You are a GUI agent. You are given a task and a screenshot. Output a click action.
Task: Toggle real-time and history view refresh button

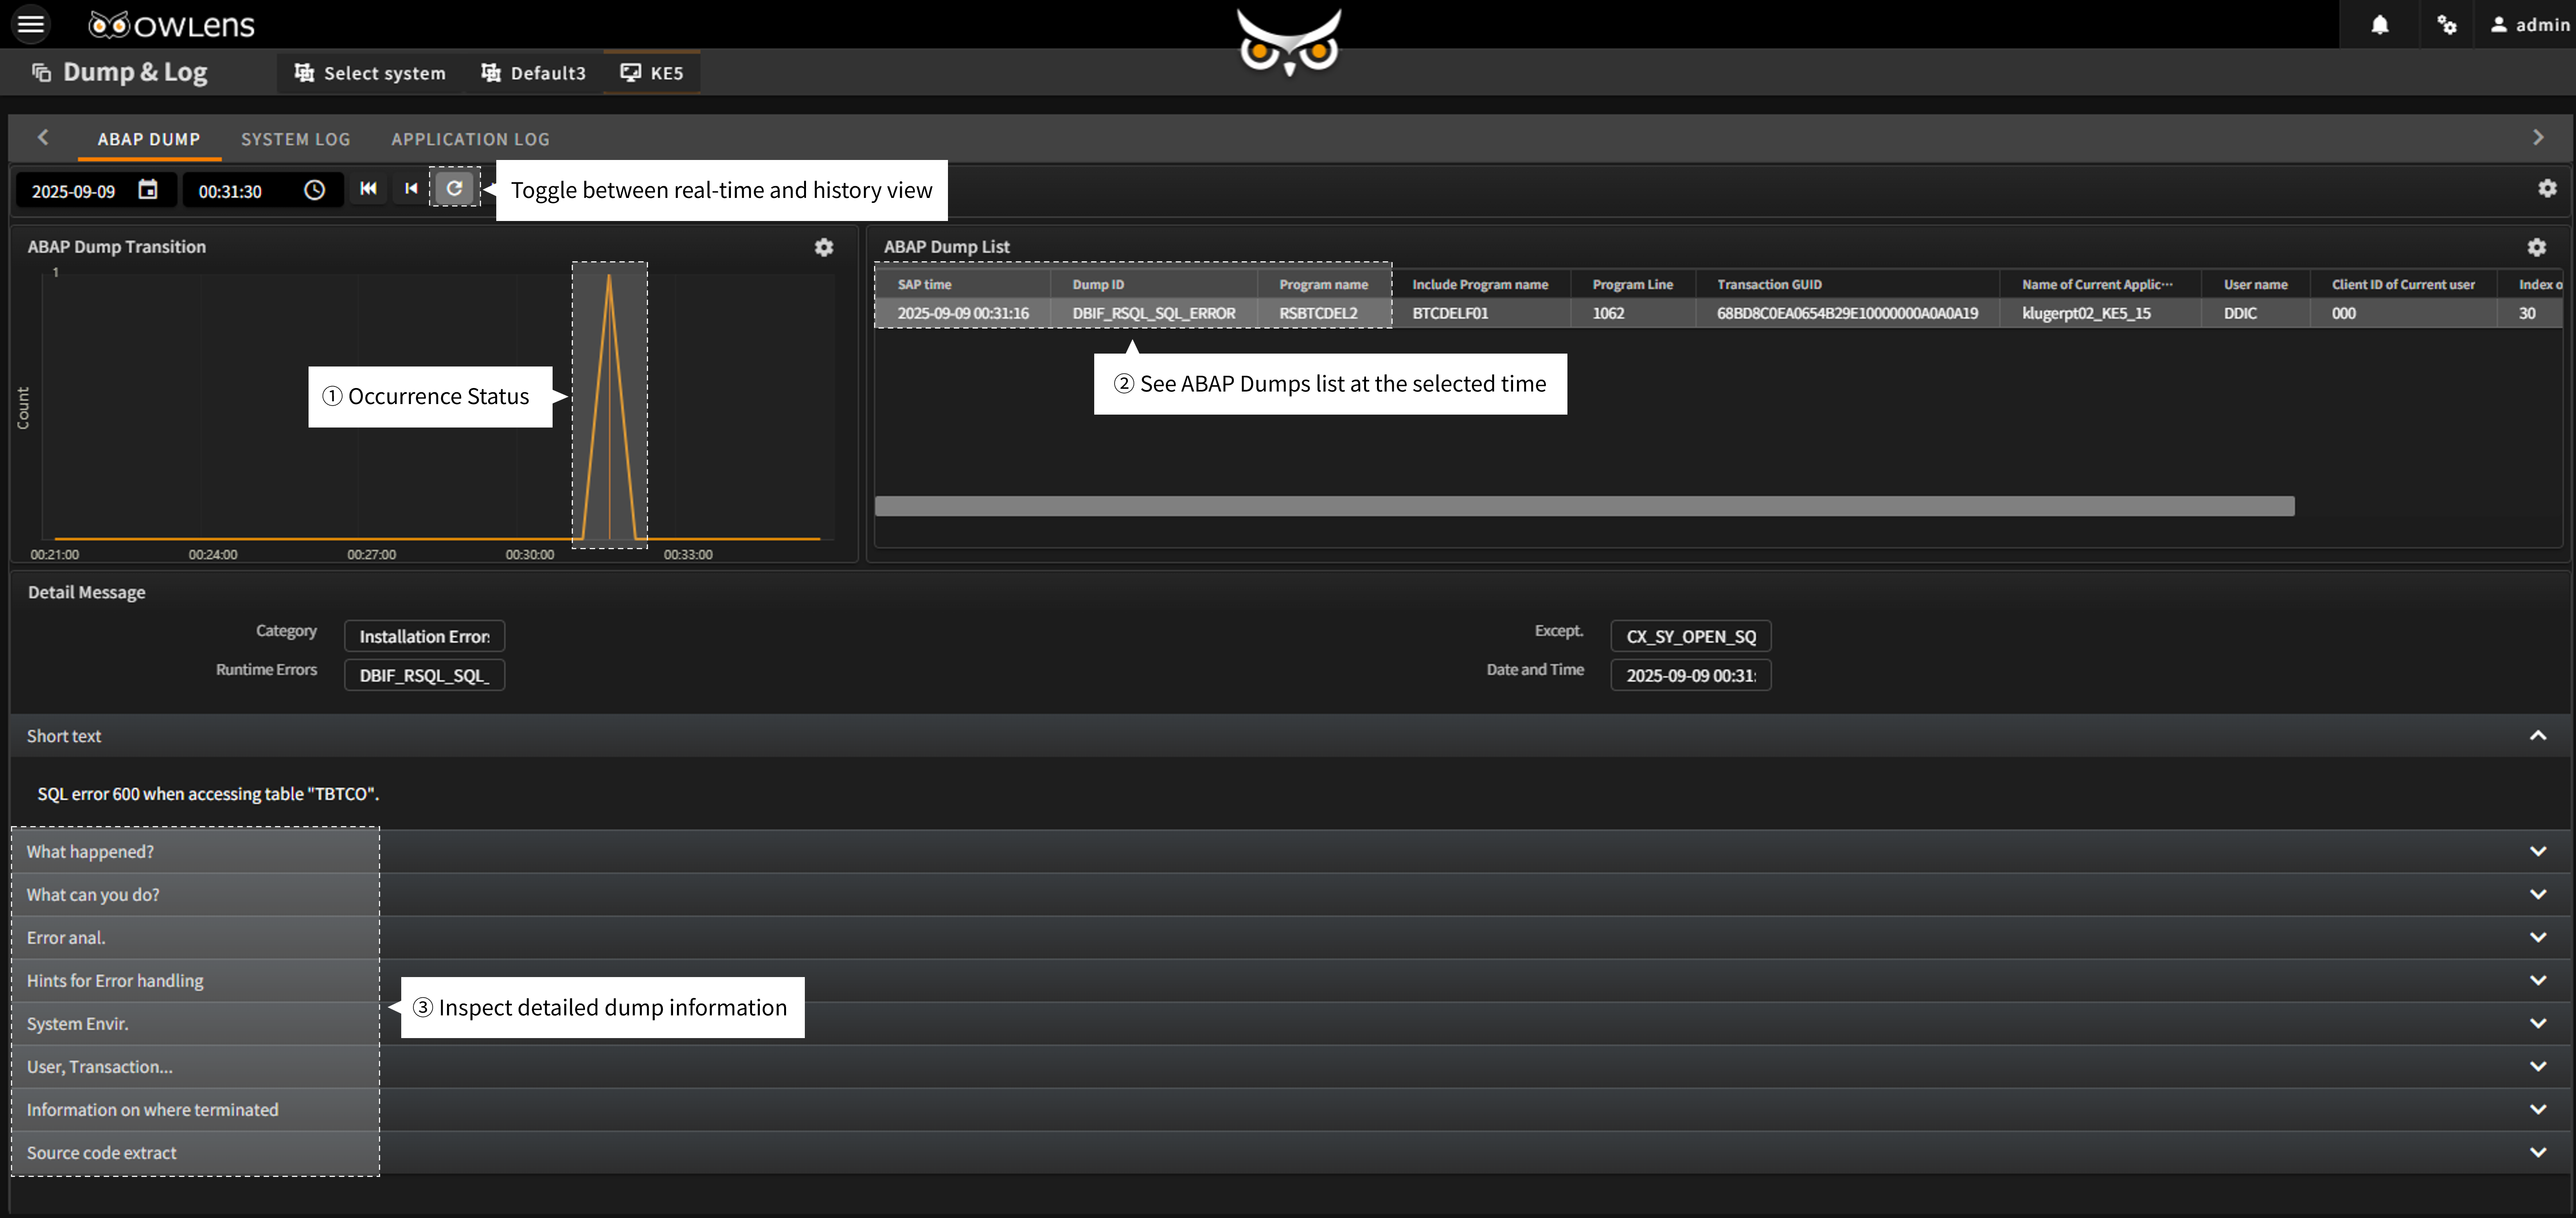pyautogui.click(x=454, y=188)
